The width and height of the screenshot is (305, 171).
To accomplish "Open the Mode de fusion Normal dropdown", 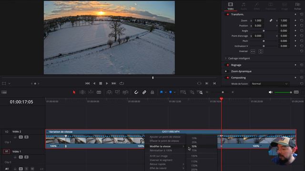I will tap(269, 84).
